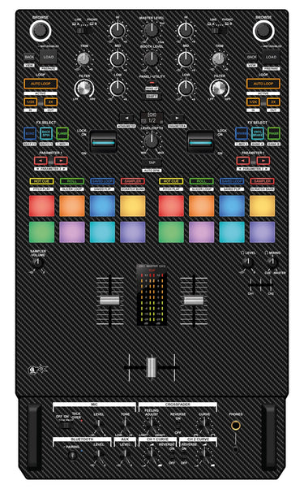Flip deck 1 LINE/PHONO input selector switch
Image resolution: width=304 pixels, height=489 pixels.
coord(84,31)
